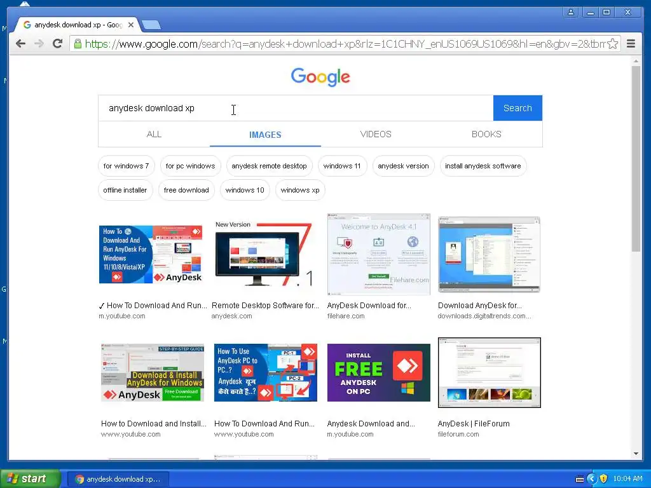Open the 'How To Use AnyDesk PC to PC' thumbnail
This screenshot has width=651, height=488.
click(x=266, y=372)
